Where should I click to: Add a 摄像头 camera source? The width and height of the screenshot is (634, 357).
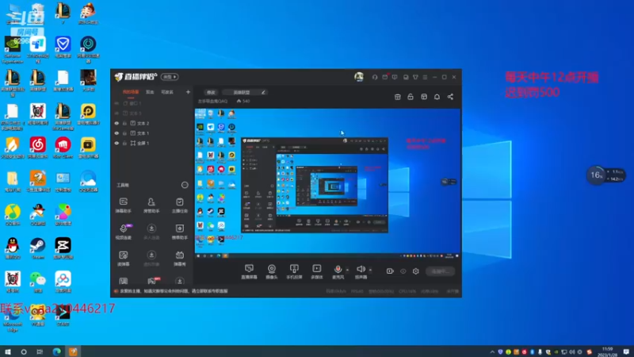point(272,271)
